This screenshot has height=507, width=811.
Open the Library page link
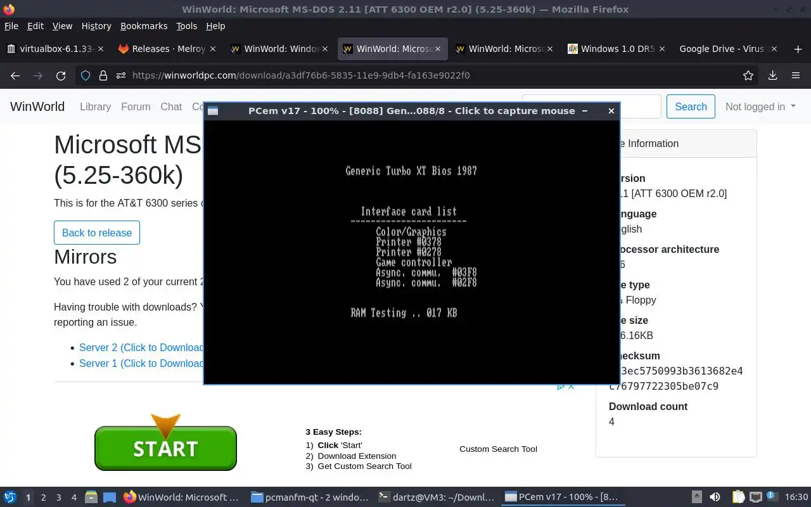[96, 106]
